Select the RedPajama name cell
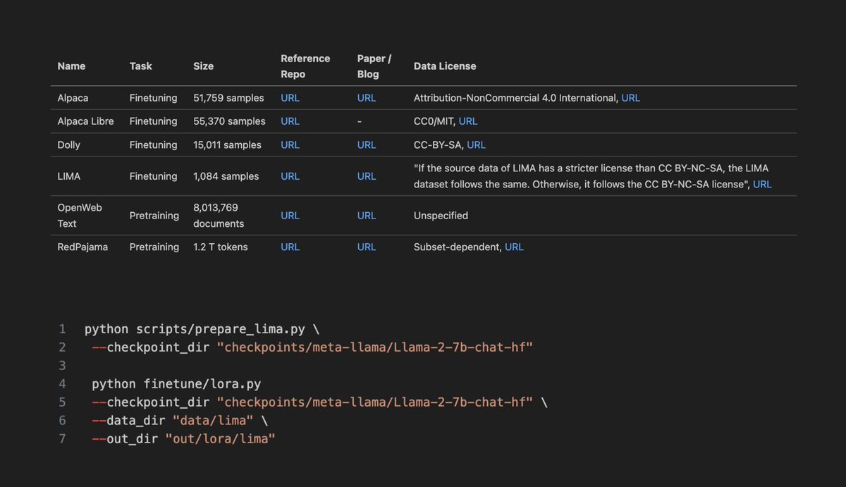 (x=82, y=247)
